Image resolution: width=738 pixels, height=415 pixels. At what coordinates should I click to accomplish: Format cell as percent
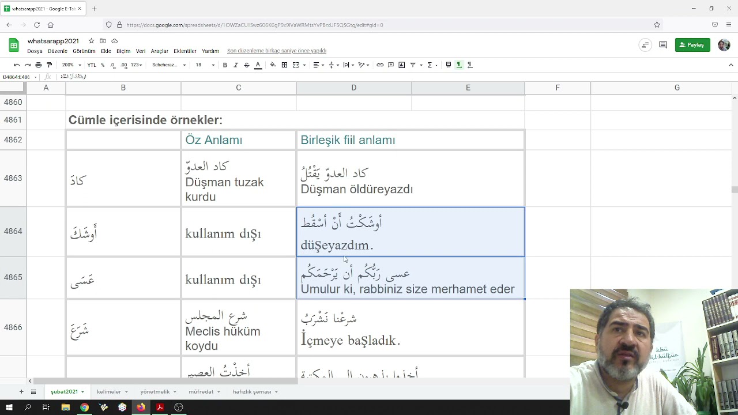(103, 65)
